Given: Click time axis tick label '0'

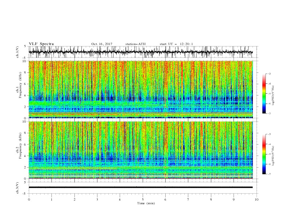Looking at the screenshot, I should (x=29, y=199).
